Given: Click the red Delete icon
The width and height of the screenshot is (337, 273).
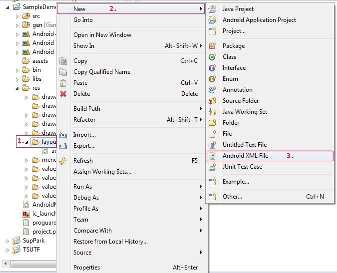Looking at the screenshot, I should click(x=63, y=94).
